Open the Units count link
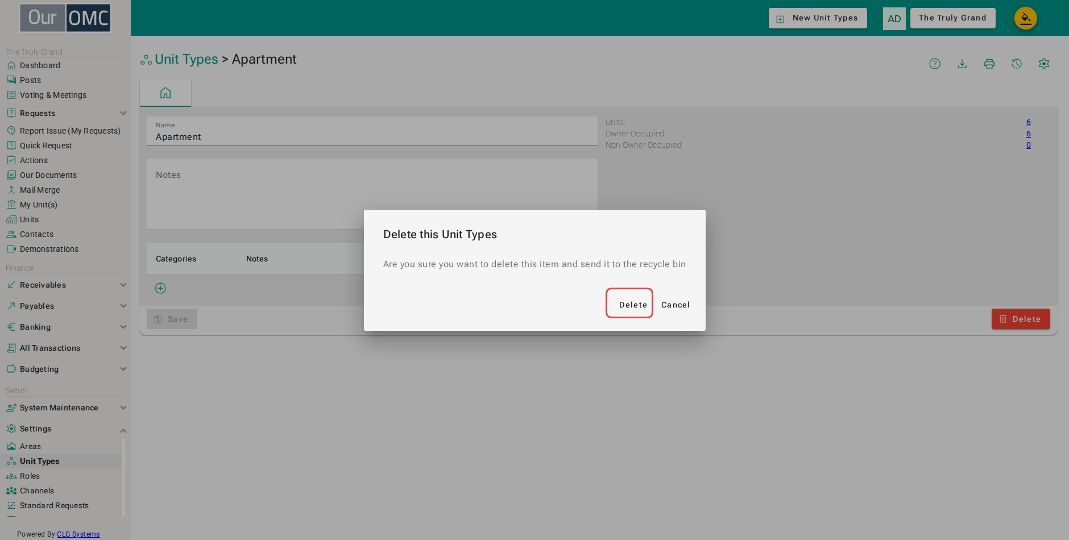 (1028, 122)
